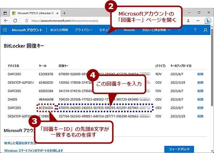Open the Bing sidebar icon
The image size is (214, 153).
pos(208,21)
